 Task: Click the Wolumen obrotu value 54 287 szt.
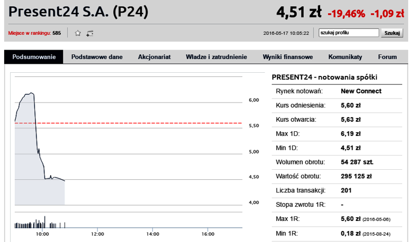357,162
